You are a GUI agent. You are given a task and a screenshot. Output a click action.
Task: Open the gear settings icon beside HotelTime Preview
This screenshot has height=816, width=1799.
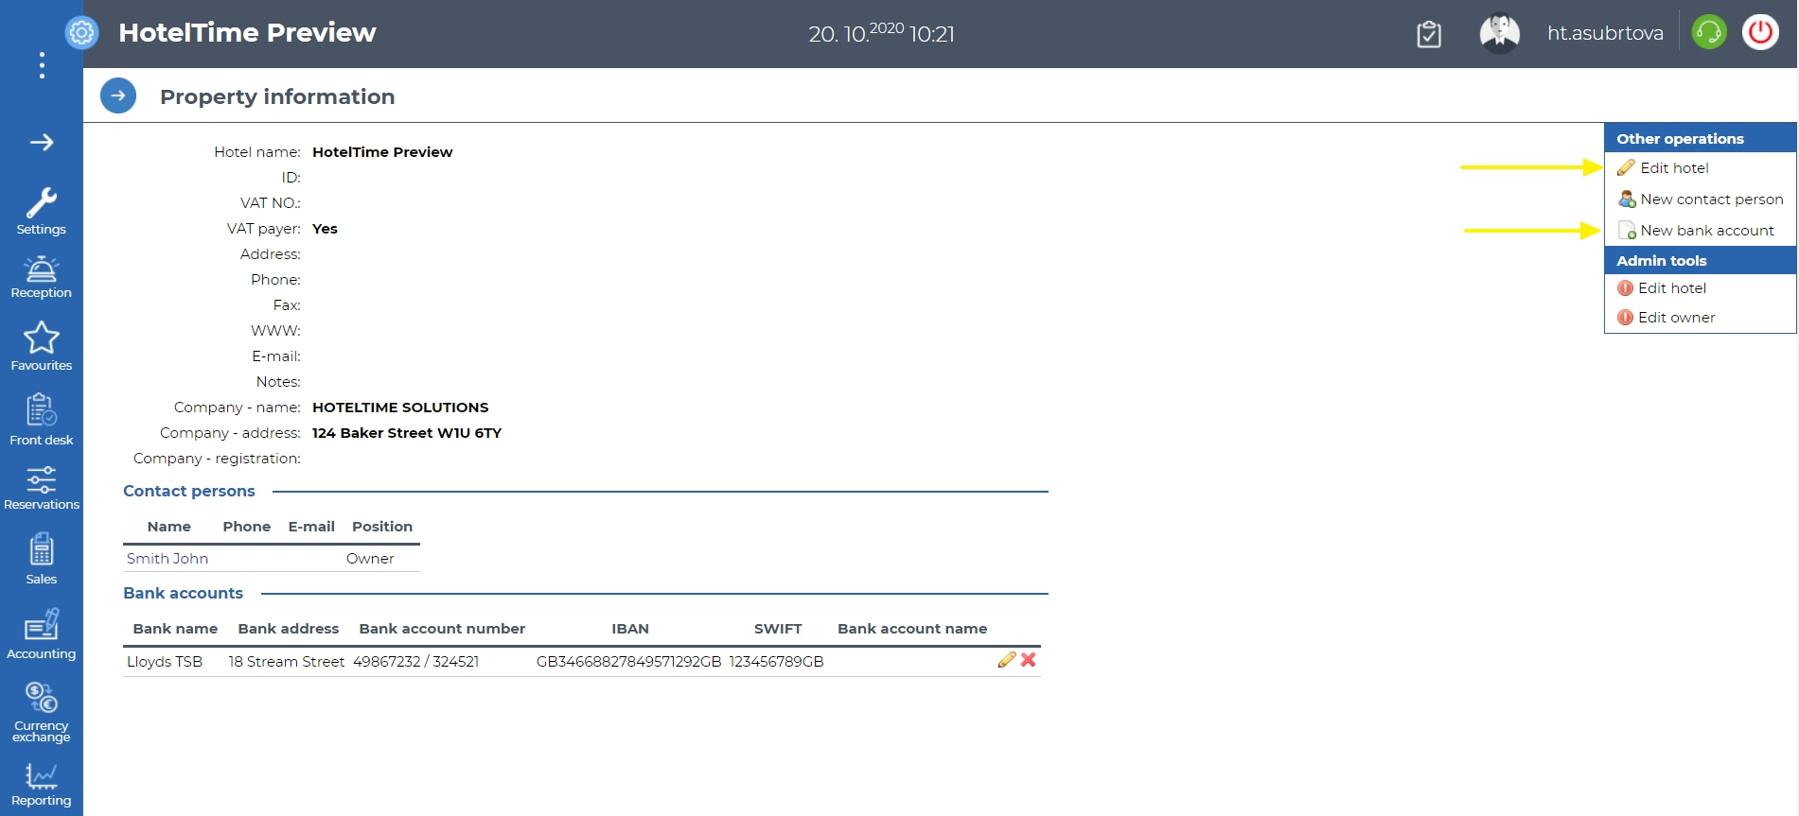click(x=81, y=33)
